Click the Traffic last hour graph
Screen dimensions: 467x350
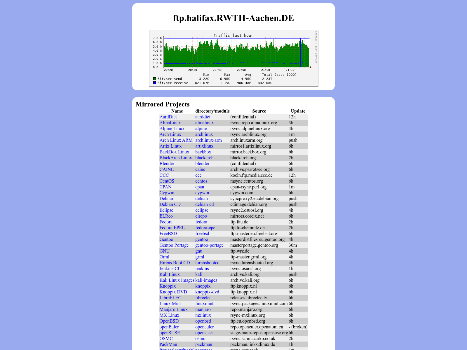pos(233,58)
